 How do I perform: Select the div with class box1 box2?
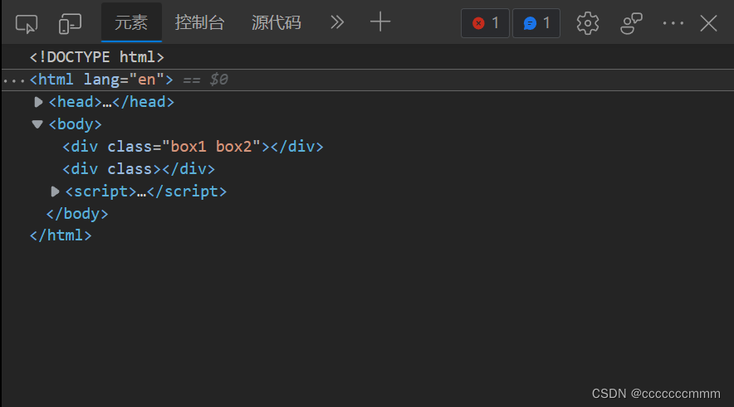pos(193,147)
